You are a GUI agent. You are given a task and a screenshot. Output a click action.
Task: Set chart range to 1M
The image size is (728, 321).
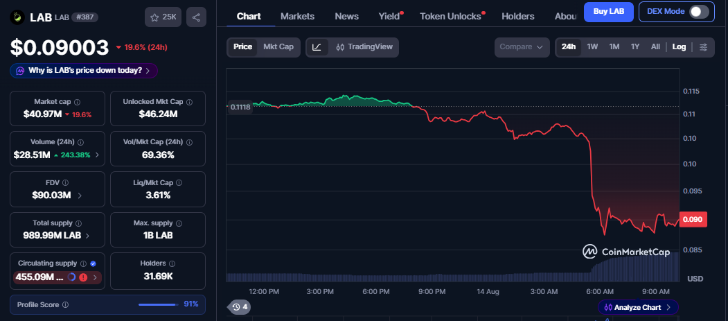pos(614,47)
